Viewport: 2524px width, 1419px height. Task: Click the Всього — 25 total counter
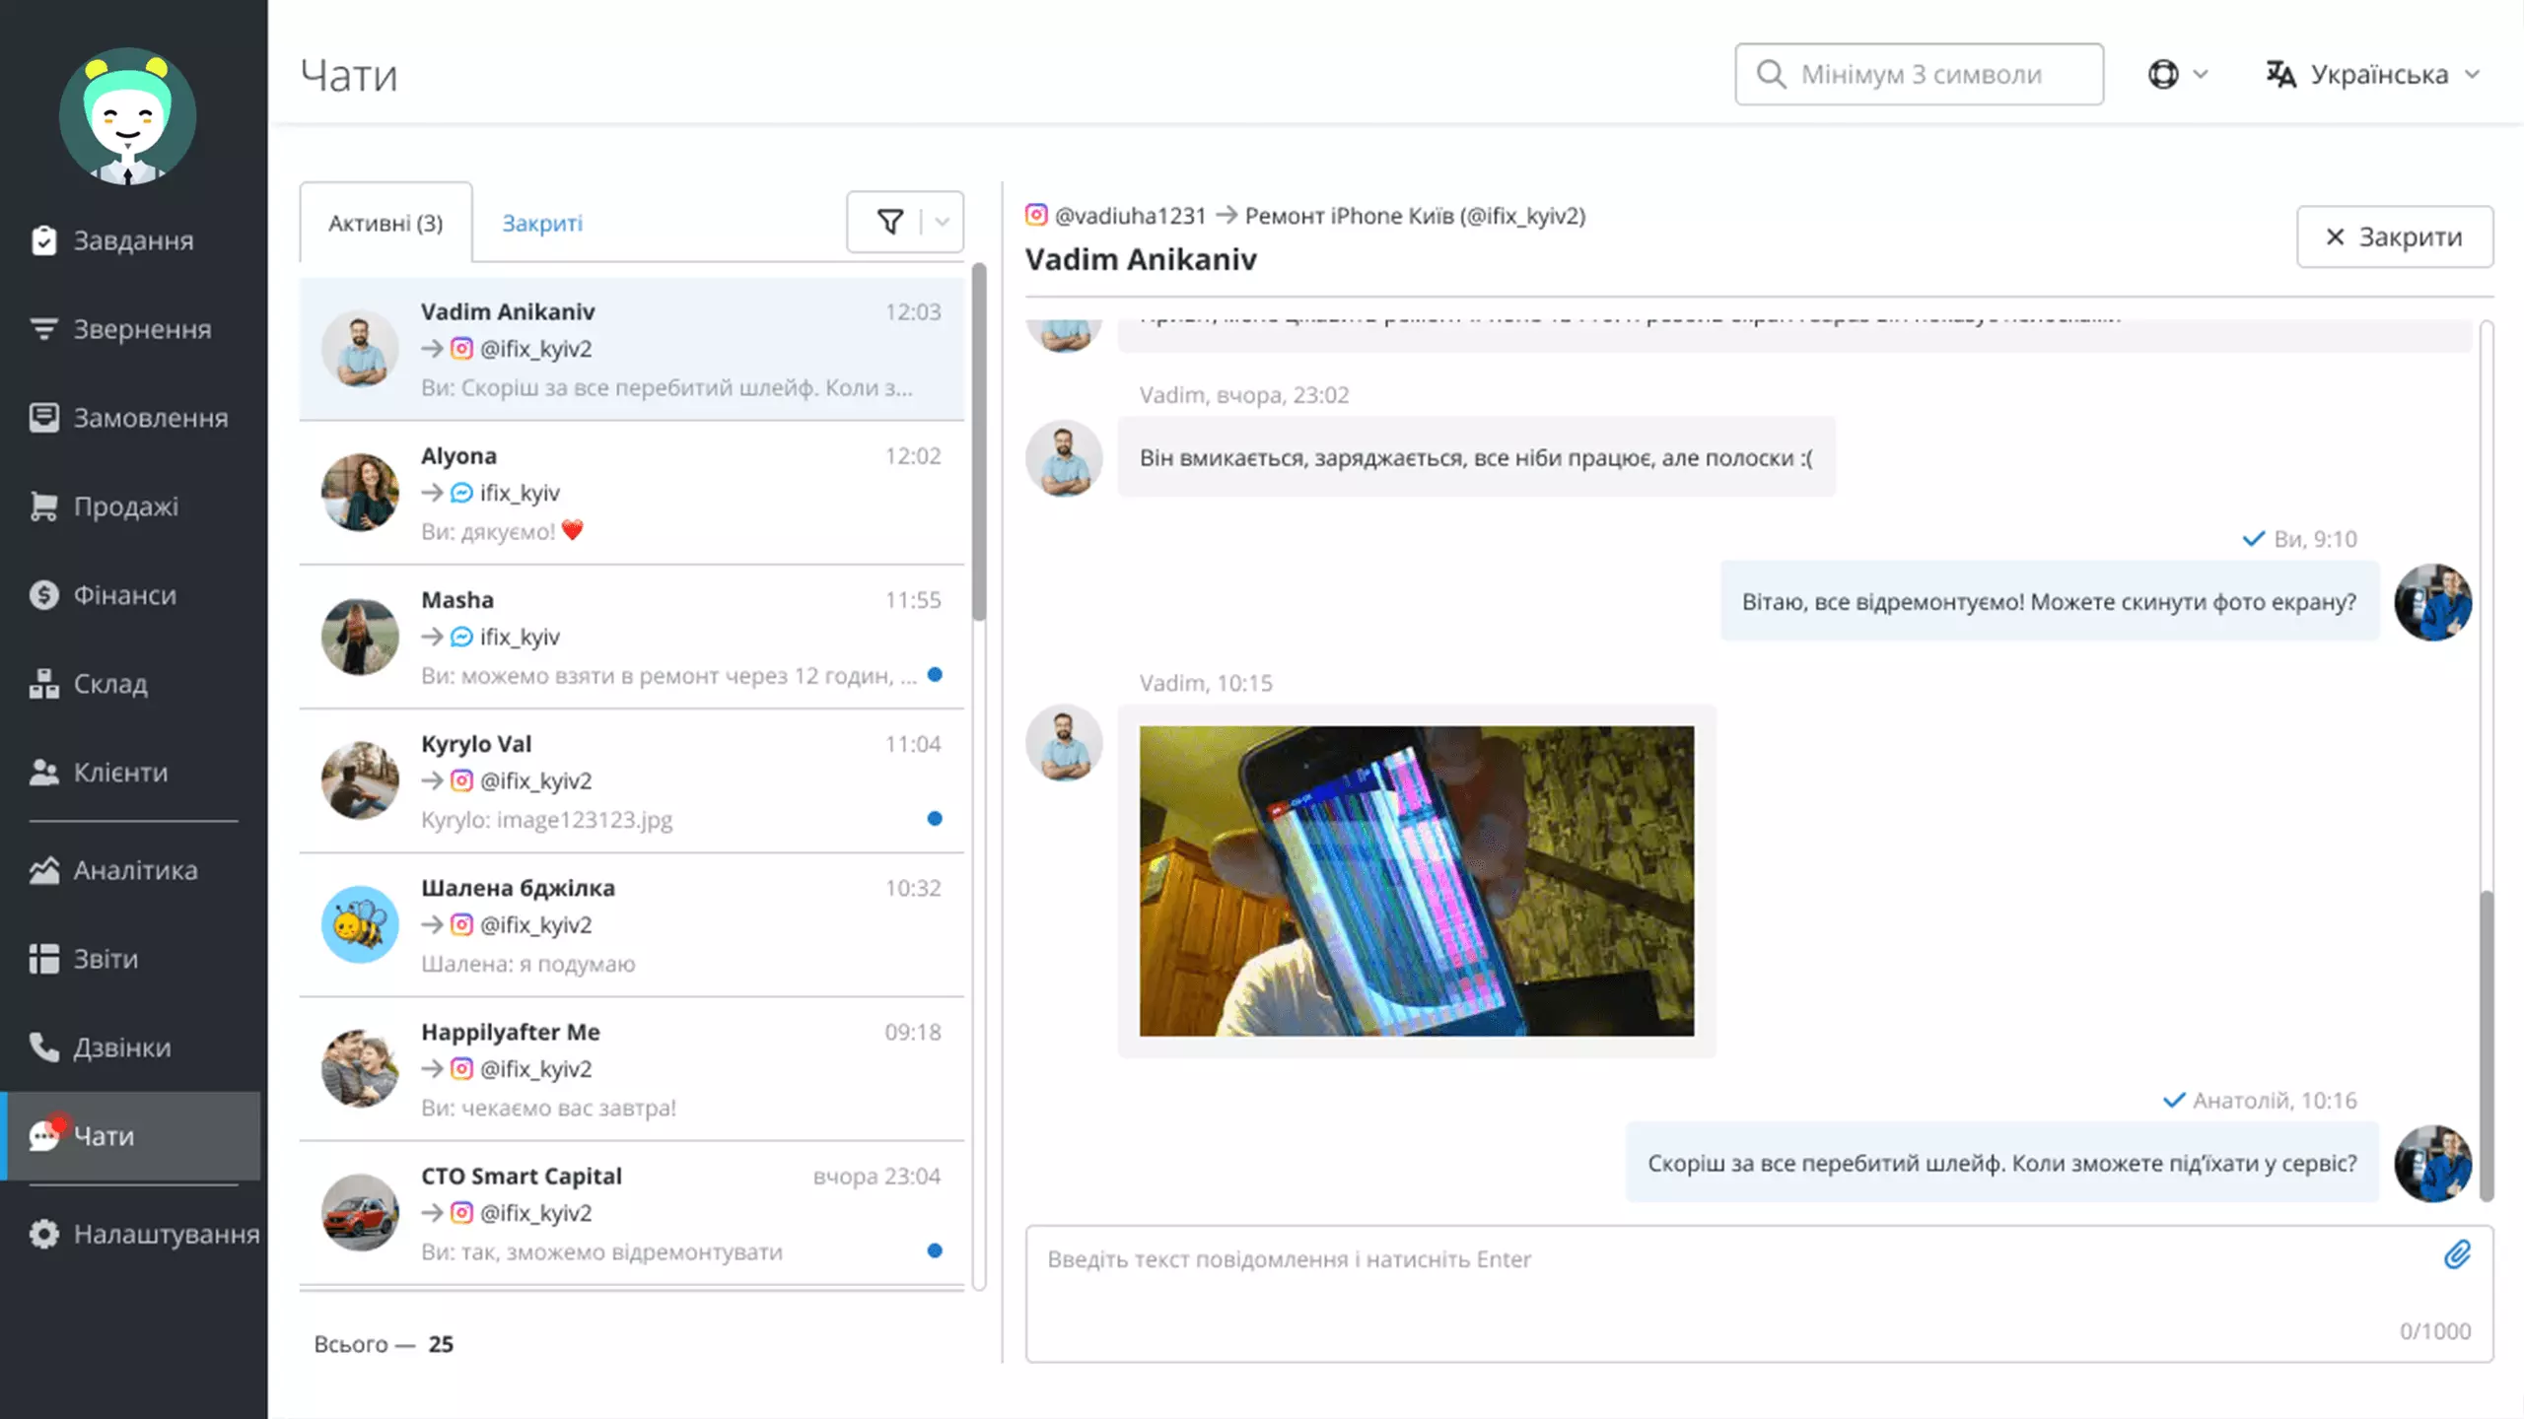(384, 1344)
